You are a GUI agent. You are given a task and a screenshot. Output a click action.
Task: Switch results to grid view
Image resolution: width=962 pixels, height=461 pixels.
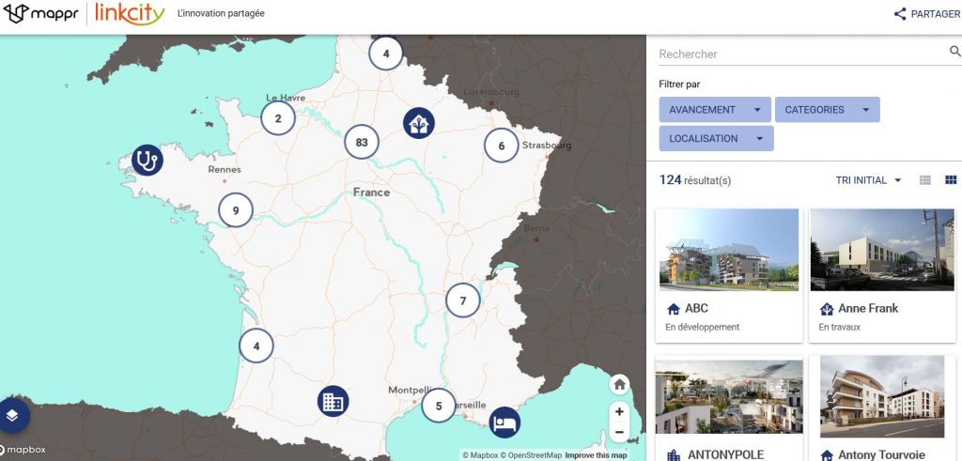click(x=950, y=180)
